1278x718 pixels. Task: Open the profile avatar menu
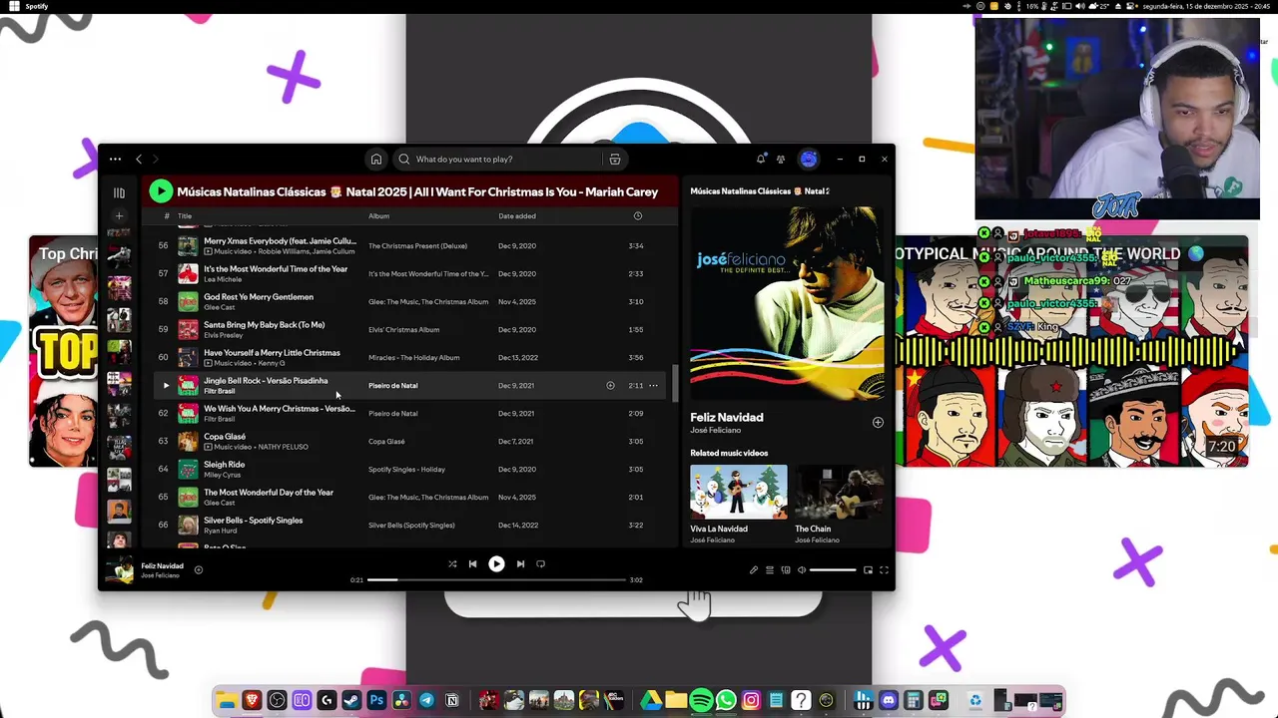tap(809, 160)
